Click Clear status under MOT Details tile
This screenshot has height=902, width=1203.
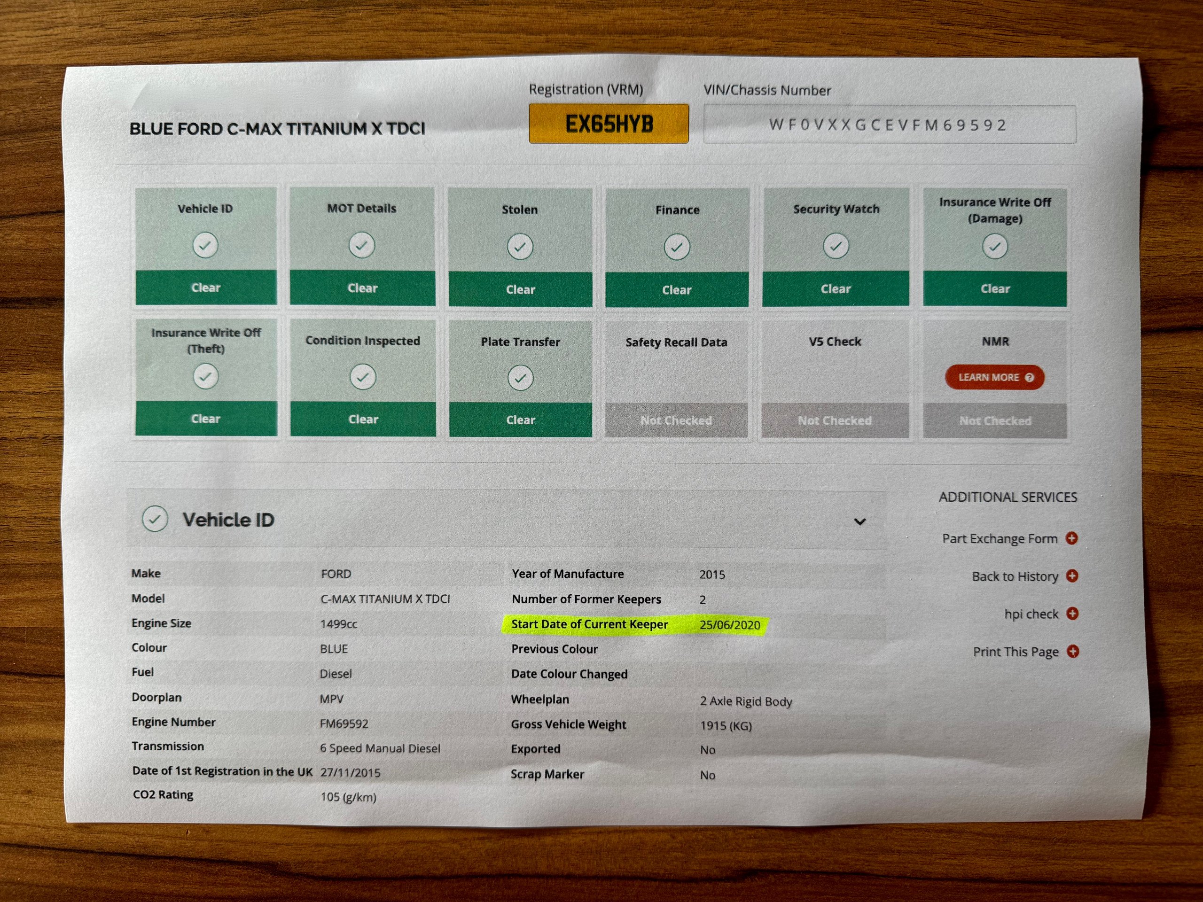(x=362, y=288)
